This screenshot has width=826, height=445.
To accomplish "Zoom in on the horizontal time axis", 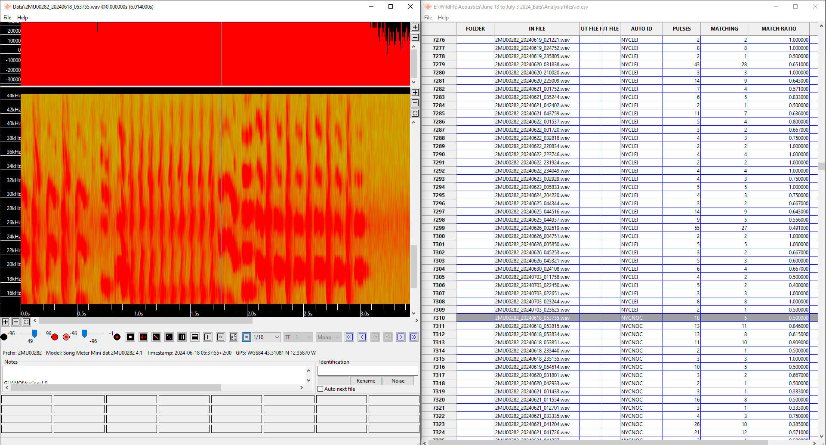I will pos(6,322).
